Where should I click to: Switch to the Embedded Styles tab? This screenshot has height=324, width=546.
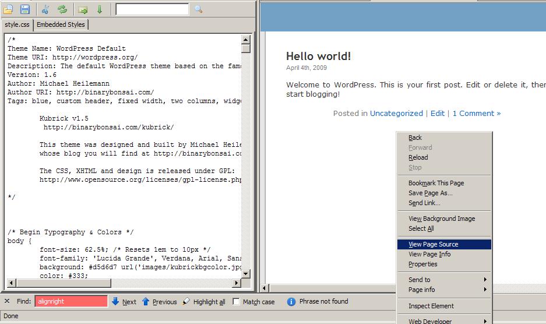click(61, 24)
